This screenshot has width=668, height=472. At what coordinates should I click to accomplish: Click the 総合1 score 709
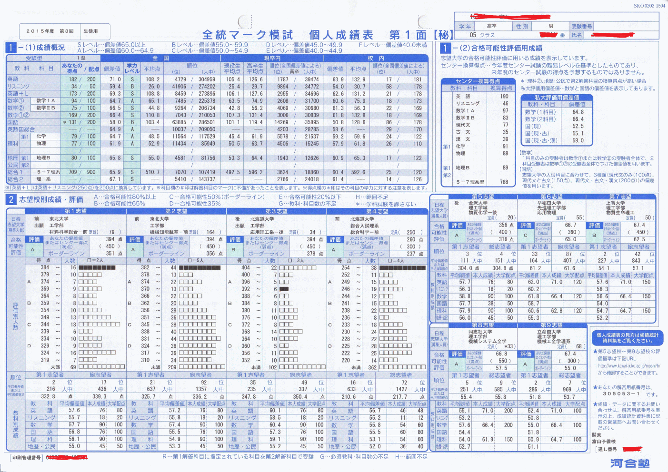[x=73, y=172]
